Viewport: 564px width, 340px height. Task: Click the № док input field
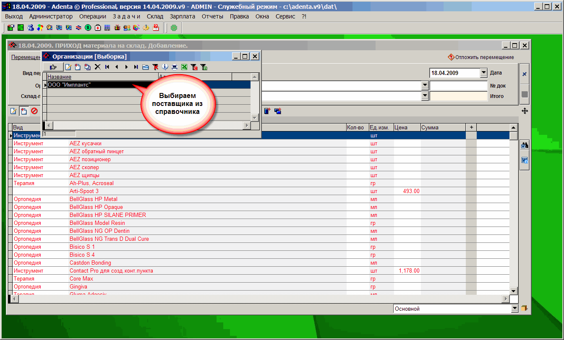[458, 85]
